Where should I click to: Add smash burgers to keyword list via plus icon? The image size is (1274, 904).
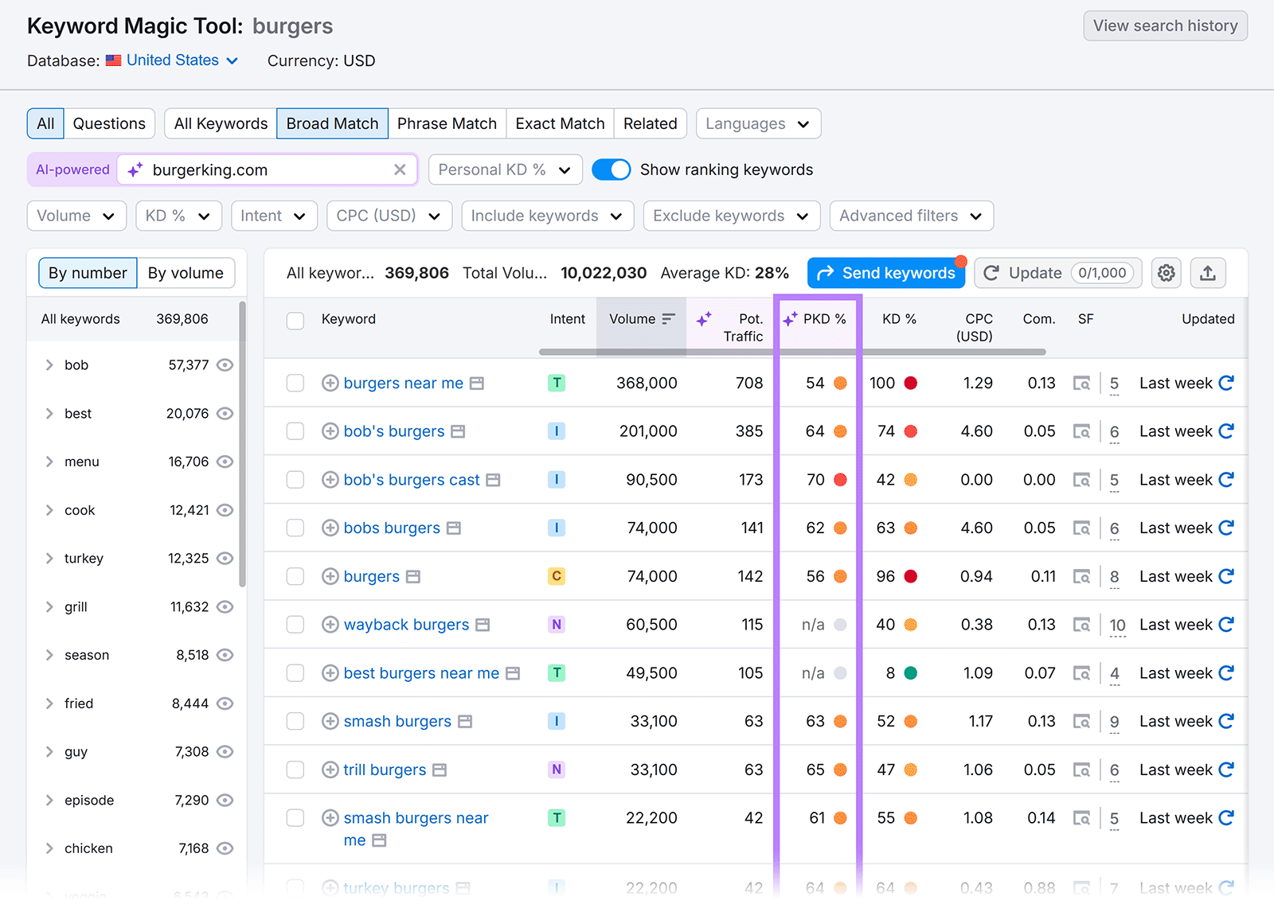pos(329,721)
